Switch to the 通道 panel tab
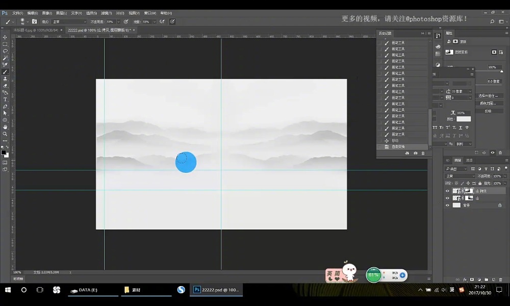The height and width of the screenshot is (306, 510). coord(469,160)
